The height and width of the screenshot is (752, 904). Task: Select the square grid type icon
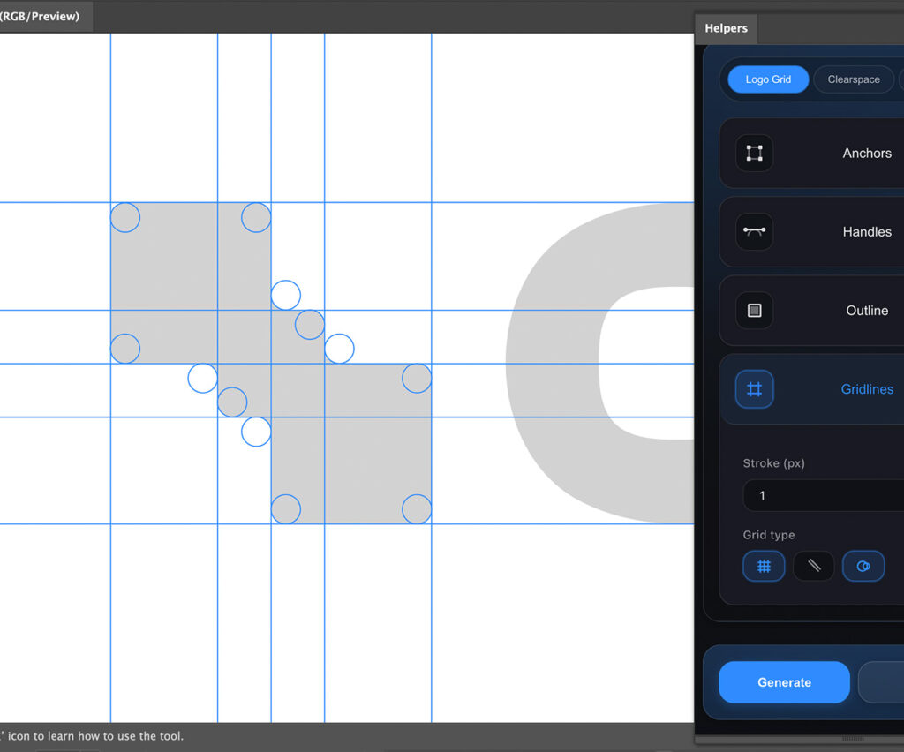pyautogui.click(x=764, y=567)
